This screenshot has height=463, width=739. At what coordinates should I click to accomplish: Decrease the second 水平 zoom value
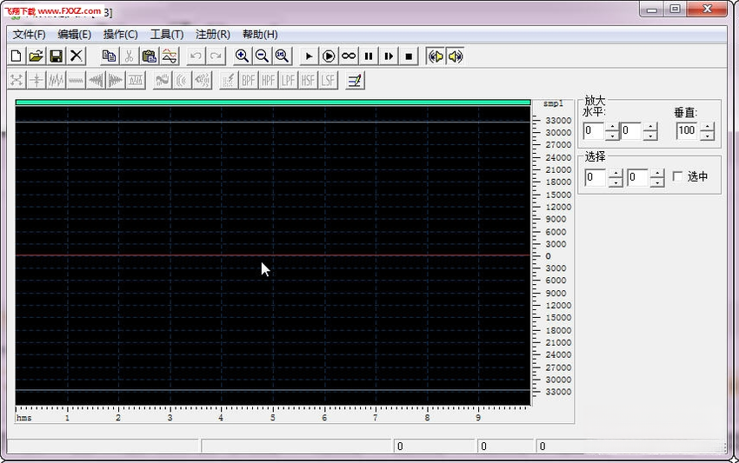(650, 136)
